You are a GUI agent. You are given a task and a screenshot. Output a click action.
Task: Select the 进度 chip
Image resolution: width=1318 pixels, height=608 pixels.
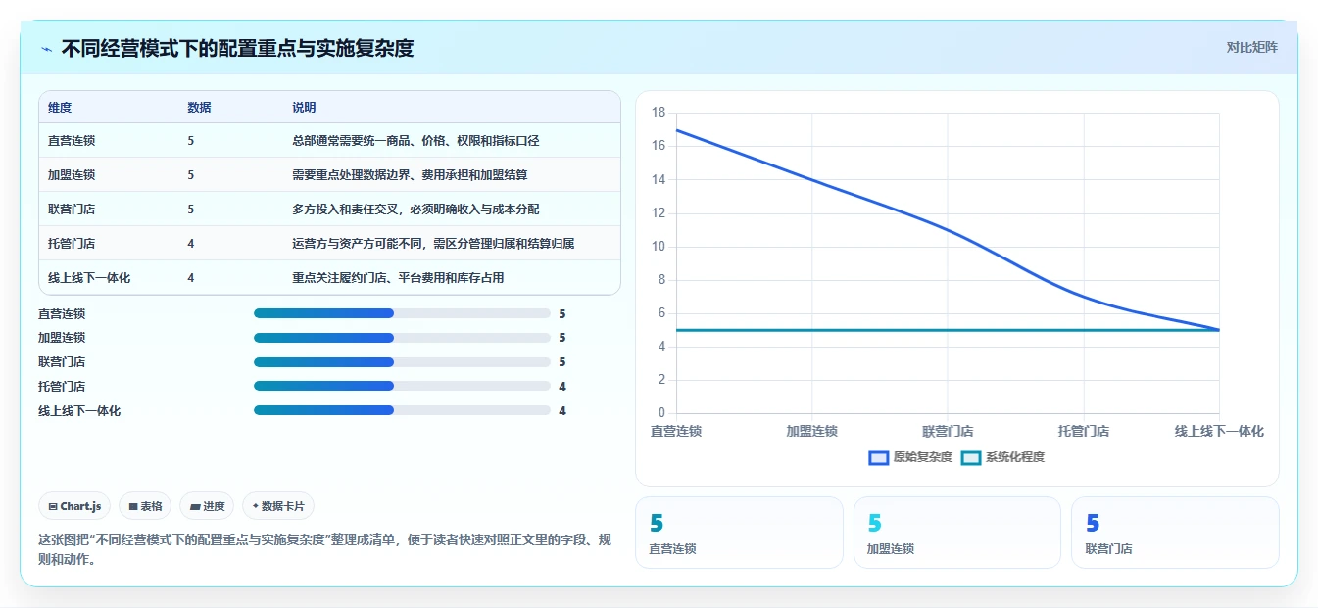pos(207,506)
